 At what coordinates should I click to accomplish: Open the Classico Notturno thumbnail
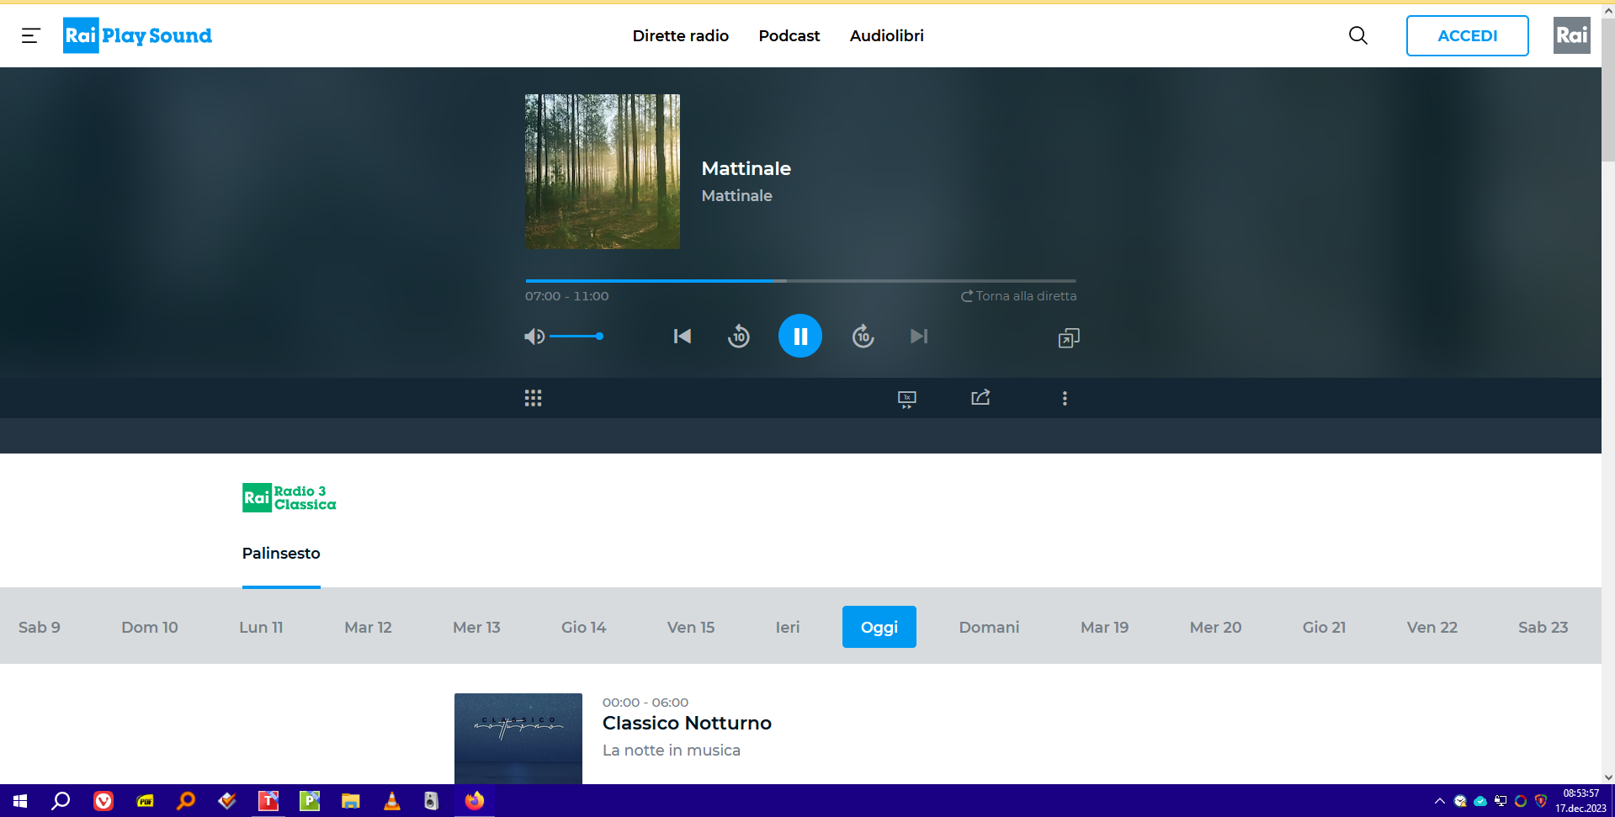[518, 739]
